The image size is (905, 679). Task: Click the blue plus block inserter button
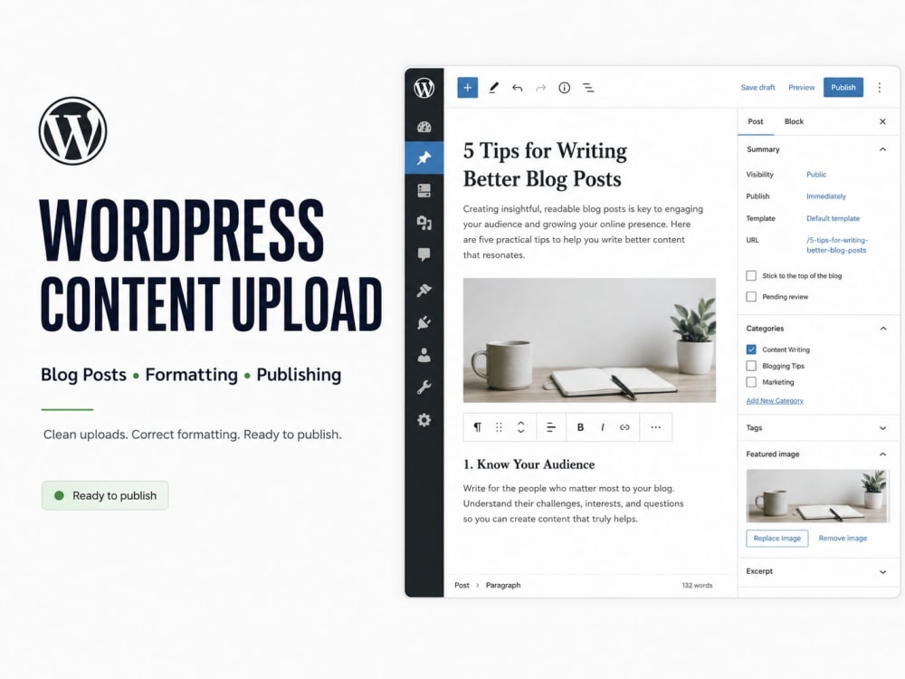pos(468,88)
